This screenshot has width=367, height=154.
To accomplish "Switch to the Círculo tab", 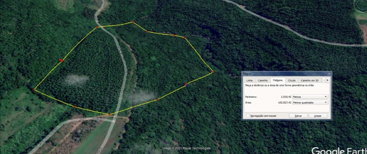I will pyautogui.click(x=292, y=81).
